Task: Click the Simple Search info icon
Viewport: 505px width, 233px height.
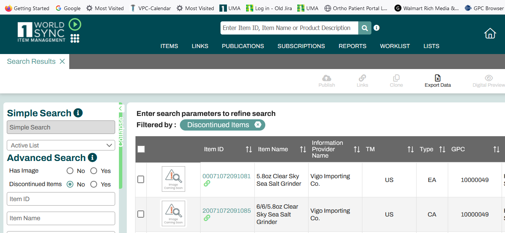Action: [78, 113]
